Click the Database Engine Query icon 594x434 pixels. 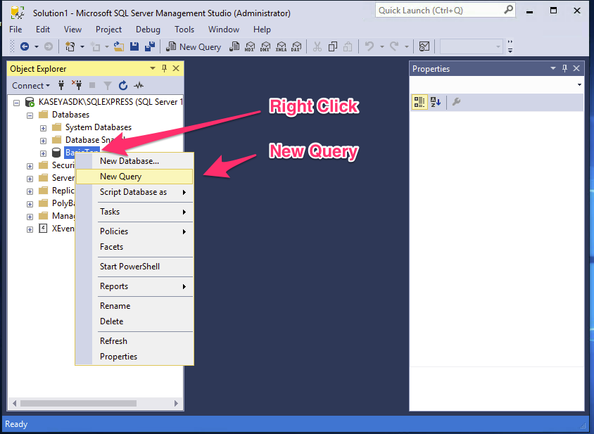click(234, 46)
